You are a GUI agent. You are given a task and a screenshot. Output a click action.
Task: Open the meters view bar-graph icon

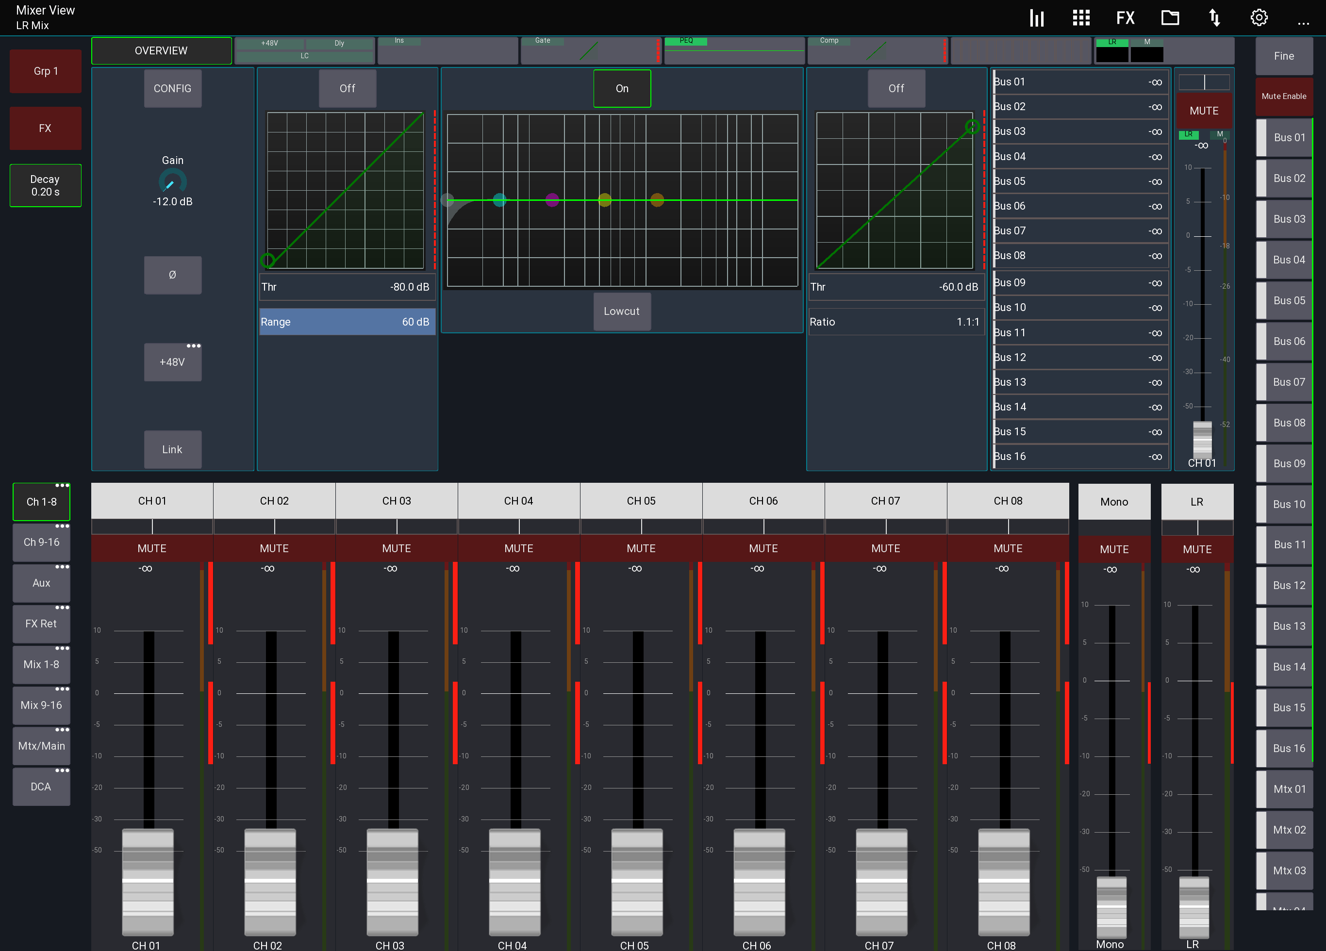coord(1036,17)
